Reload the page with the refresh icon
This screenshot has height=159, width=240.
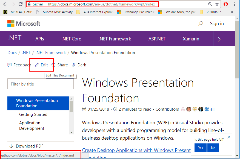(21, 4)
